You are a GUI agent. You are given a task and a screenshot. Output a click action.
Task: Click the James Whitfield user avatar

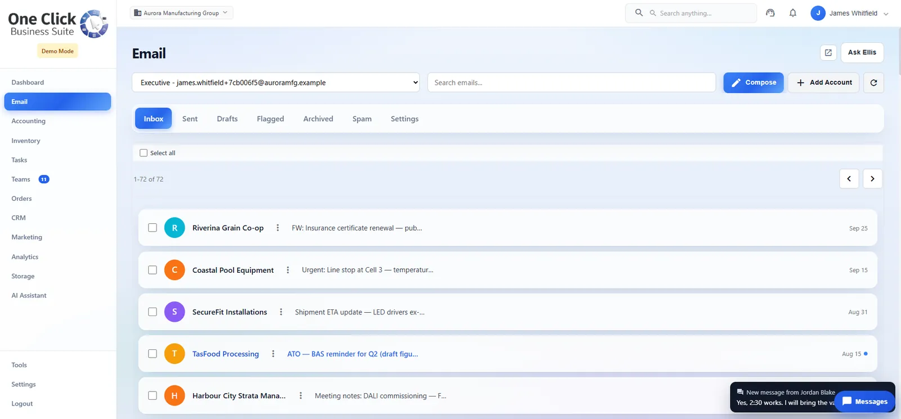pyautogui.click(x=818, y=13)
